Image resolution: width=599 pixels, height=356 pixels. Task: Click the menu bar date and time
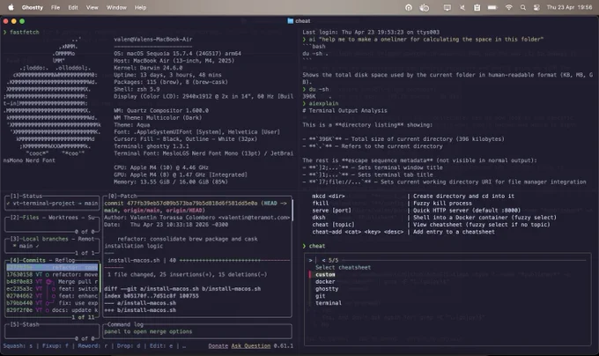(x=569, y=7)
